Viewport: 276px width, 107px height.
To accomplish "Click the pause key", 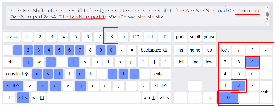I will click(x=209, y=37).
